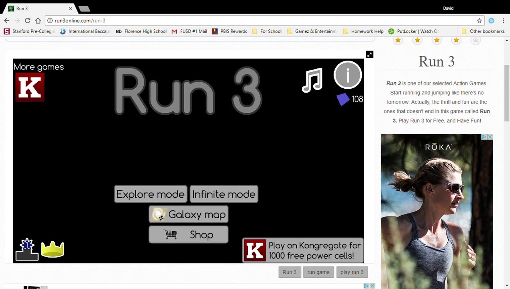Open the game info icon

click(x=347, y=75)
